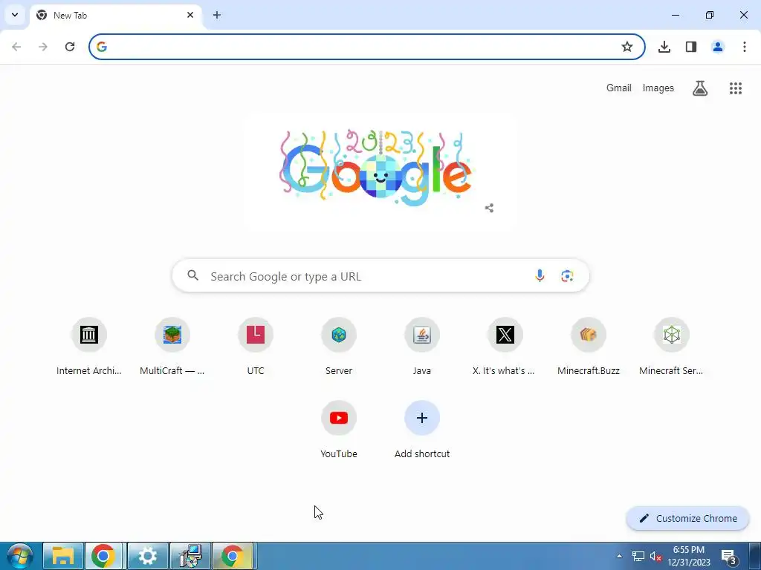
Task: Open the Google apps grid
Action: click(x=736, y=88)
